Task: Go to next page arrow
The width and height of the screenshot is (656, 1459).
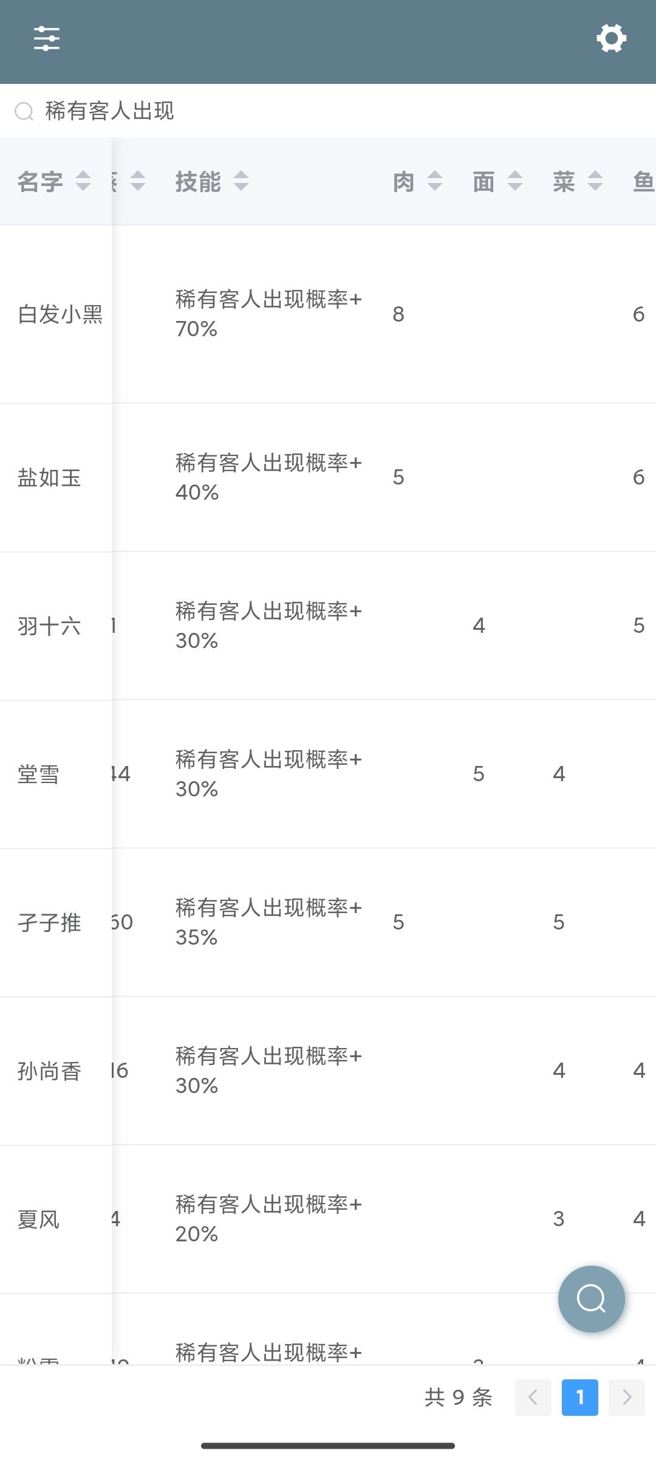Action: 627,1397
